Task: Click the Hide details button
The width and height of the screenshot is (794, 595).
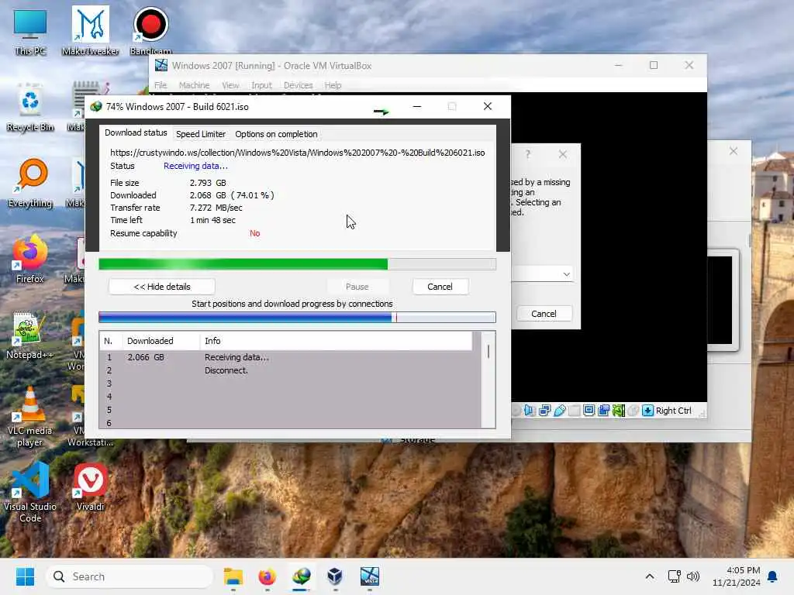Action: click(x=162, y=287)
